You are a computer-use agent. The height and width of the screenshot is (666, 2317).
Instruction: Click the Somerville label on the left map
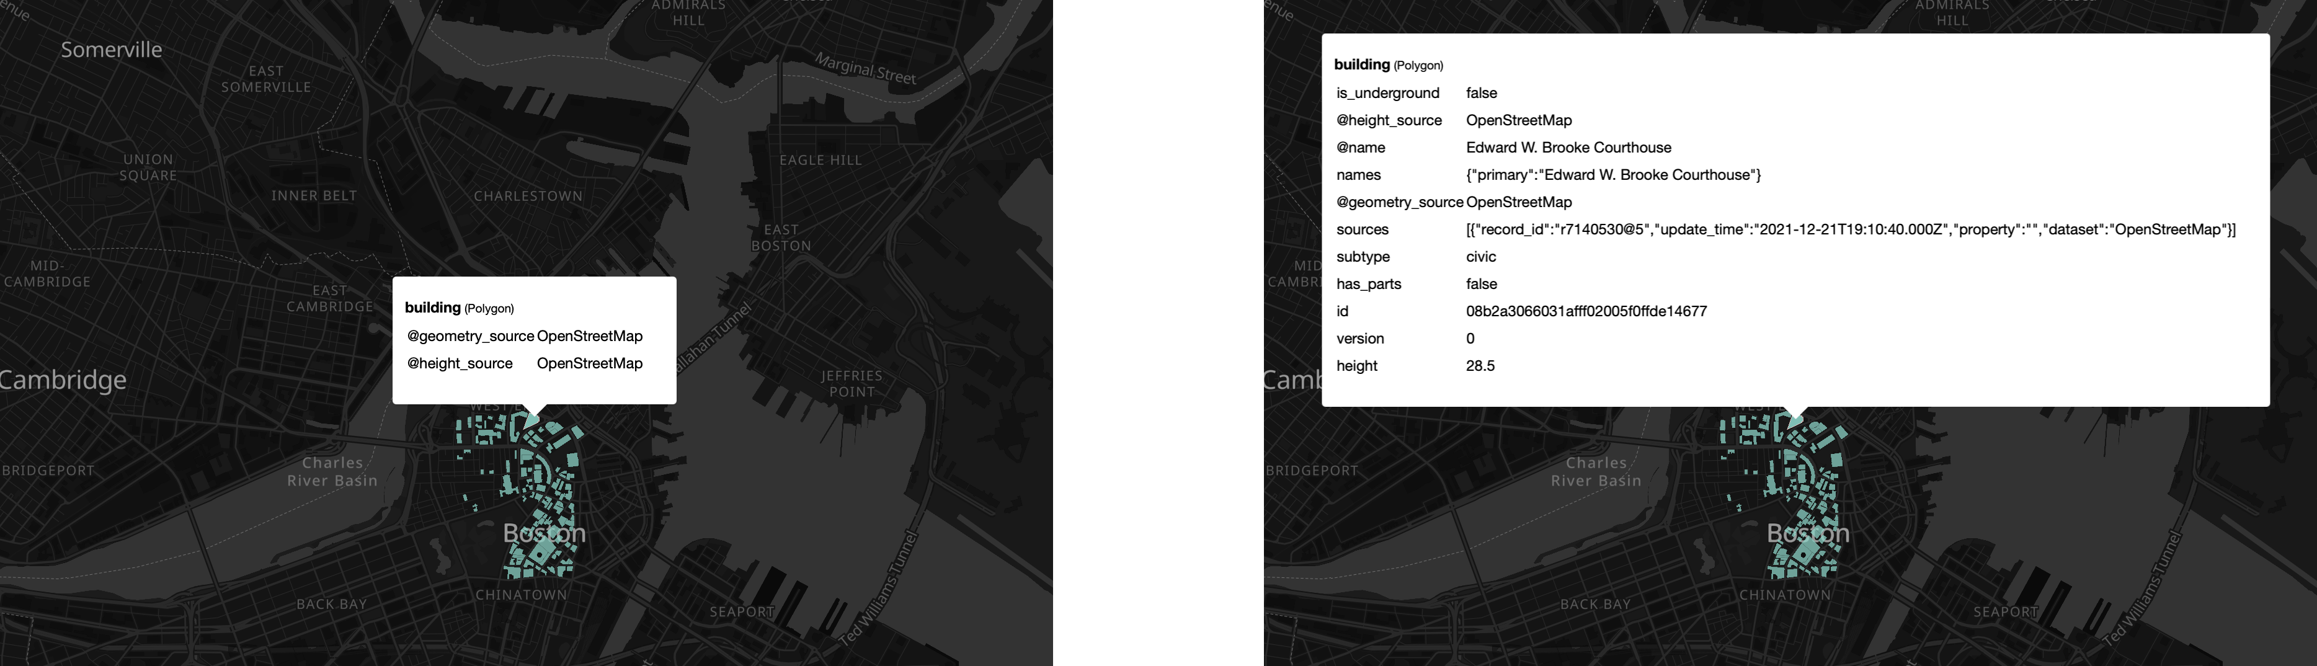(x=112, y=50)
